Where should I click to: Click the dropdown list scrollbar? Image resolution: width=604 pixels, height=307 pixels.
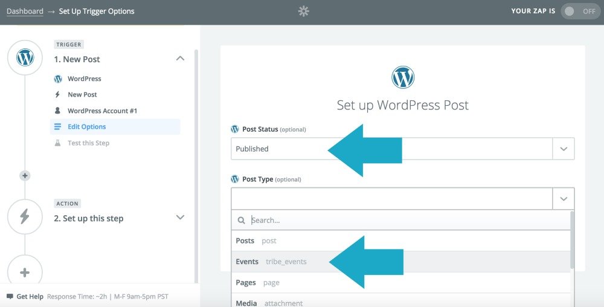click(572, 239)
